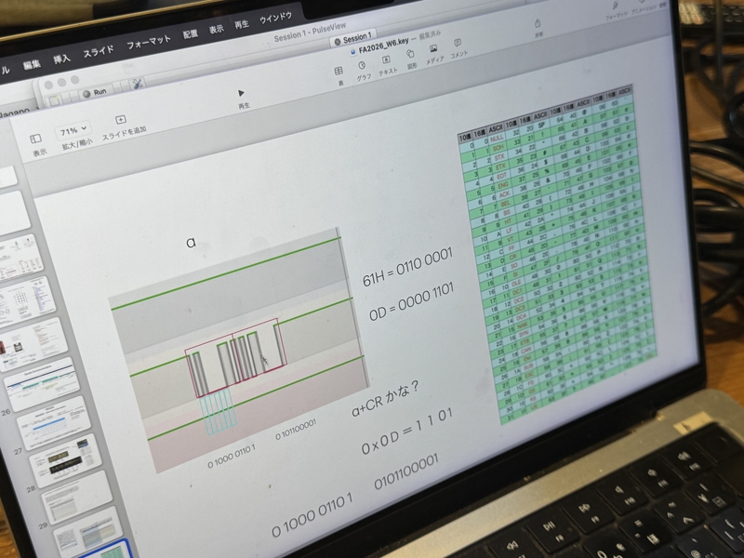Open the ウインドウ menu
The height and width of the screenshot is (558, 744).
point(275,18)
